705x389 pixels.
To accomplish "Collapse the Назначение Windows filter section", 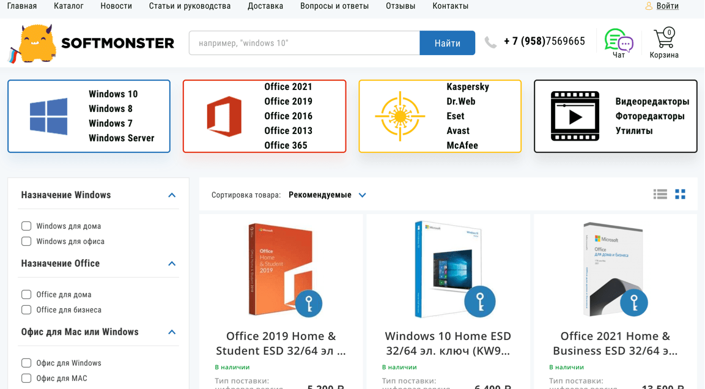I will [172, 195].
